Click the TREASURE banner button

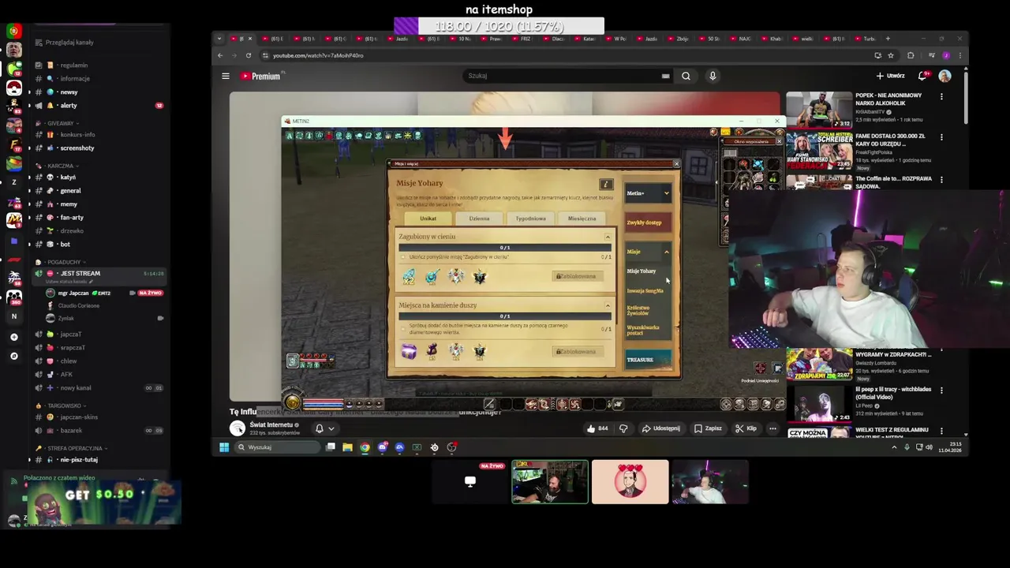(648, 360)
